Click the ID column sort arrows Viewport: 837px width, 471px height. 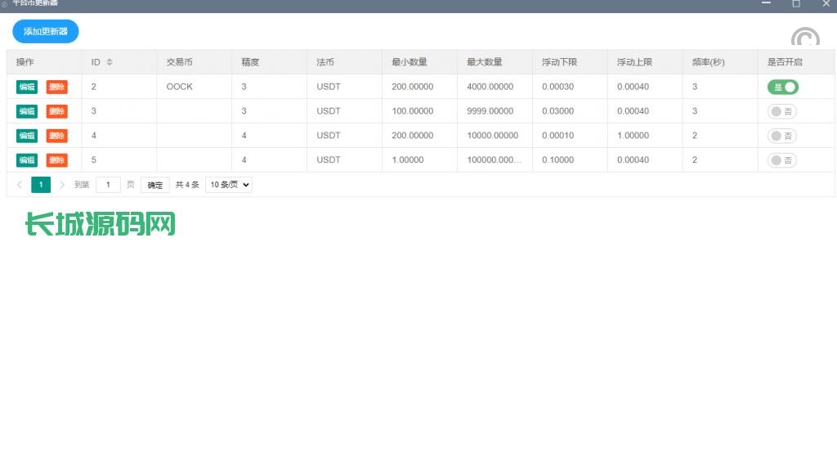(x=110, y=62)
